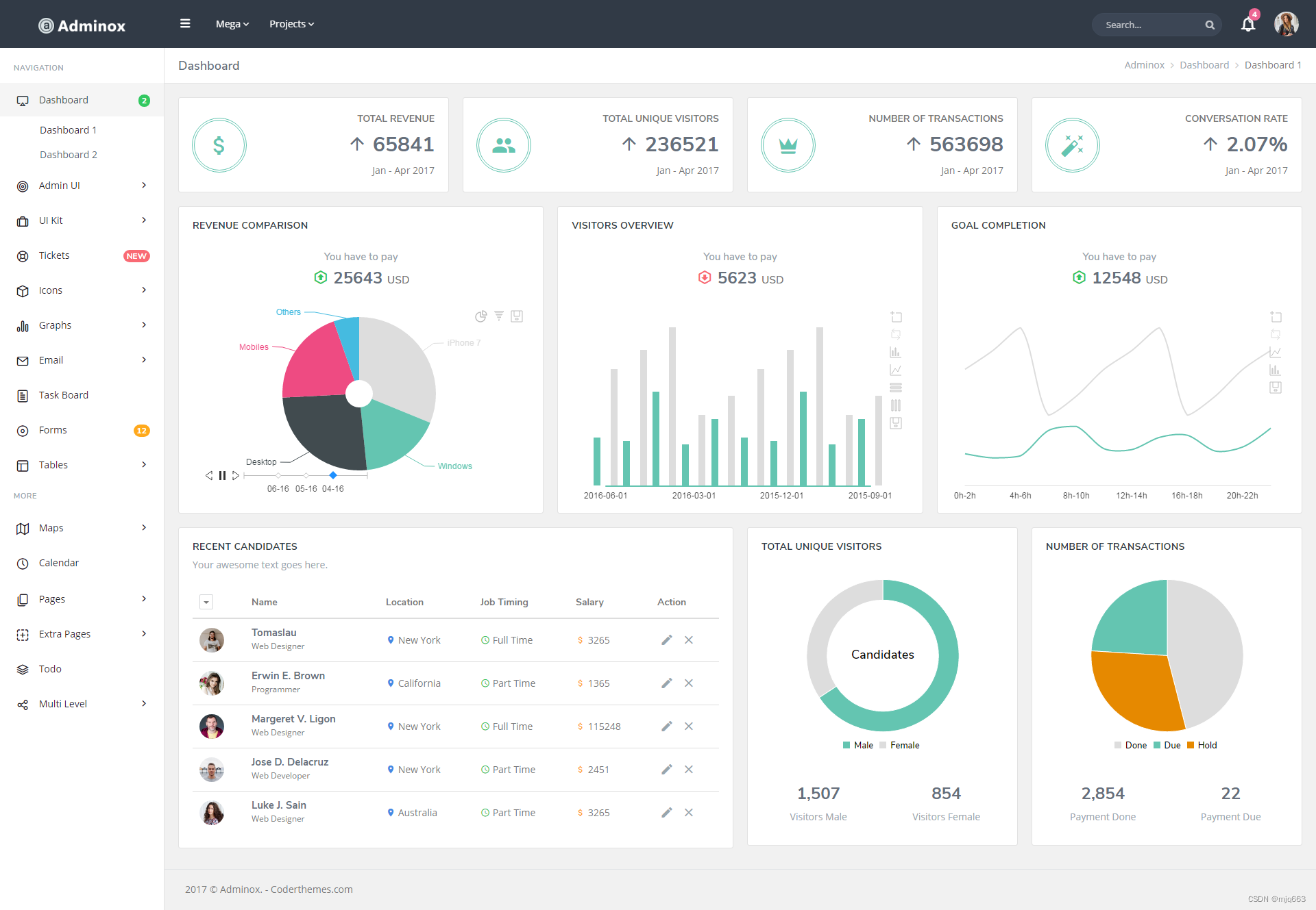Open the Mega dropdown menu

tap(232, 24)
